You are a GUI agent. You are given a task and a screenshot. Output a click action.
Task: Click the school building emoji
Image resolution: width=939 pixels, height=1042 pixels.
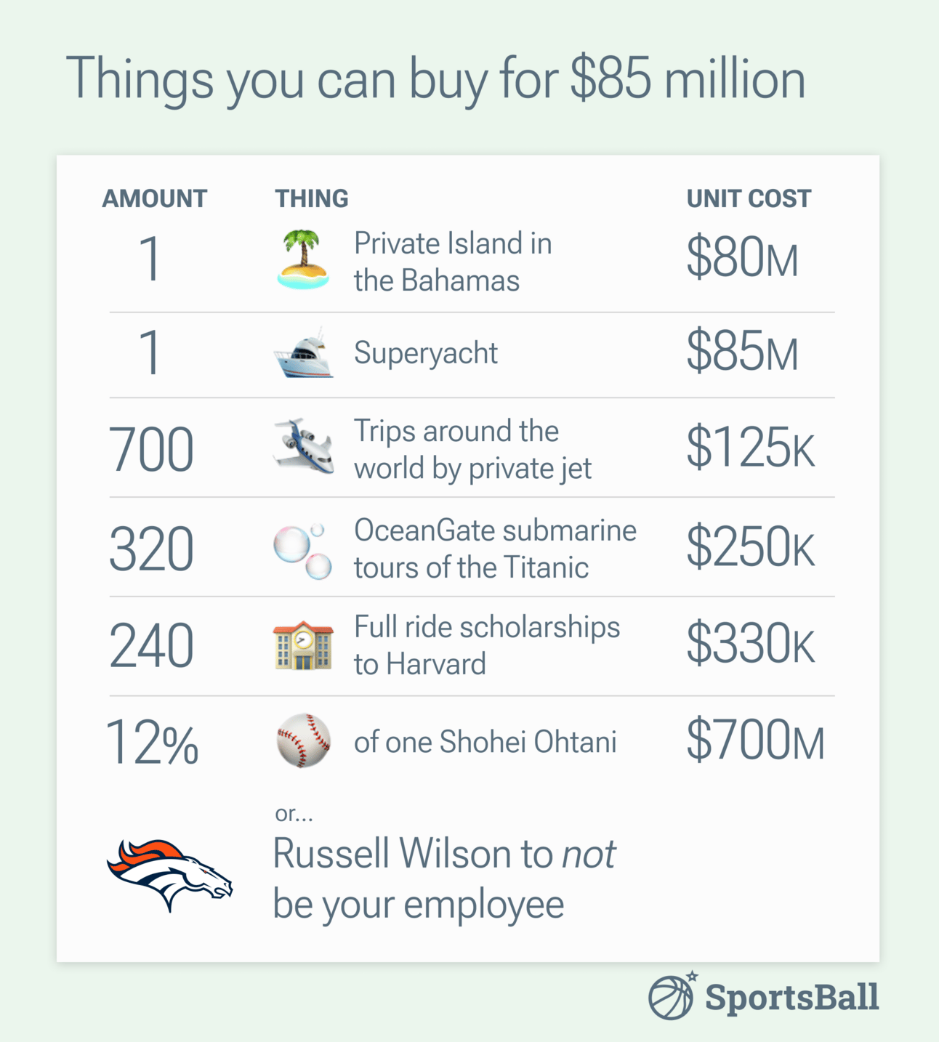coord(303,645)
